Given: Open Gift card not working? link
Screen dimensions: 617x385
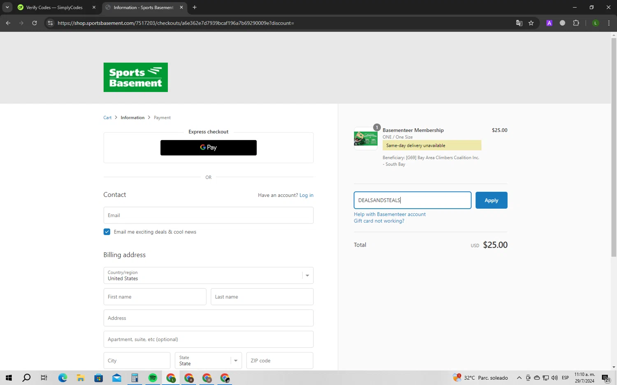Looking at the screenshot, I should 379,221.
